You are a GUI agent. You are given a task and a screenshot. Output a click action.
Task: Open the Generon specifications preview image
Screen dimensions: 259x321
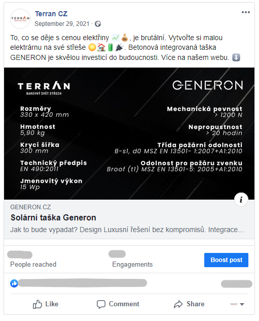(129, 134)
